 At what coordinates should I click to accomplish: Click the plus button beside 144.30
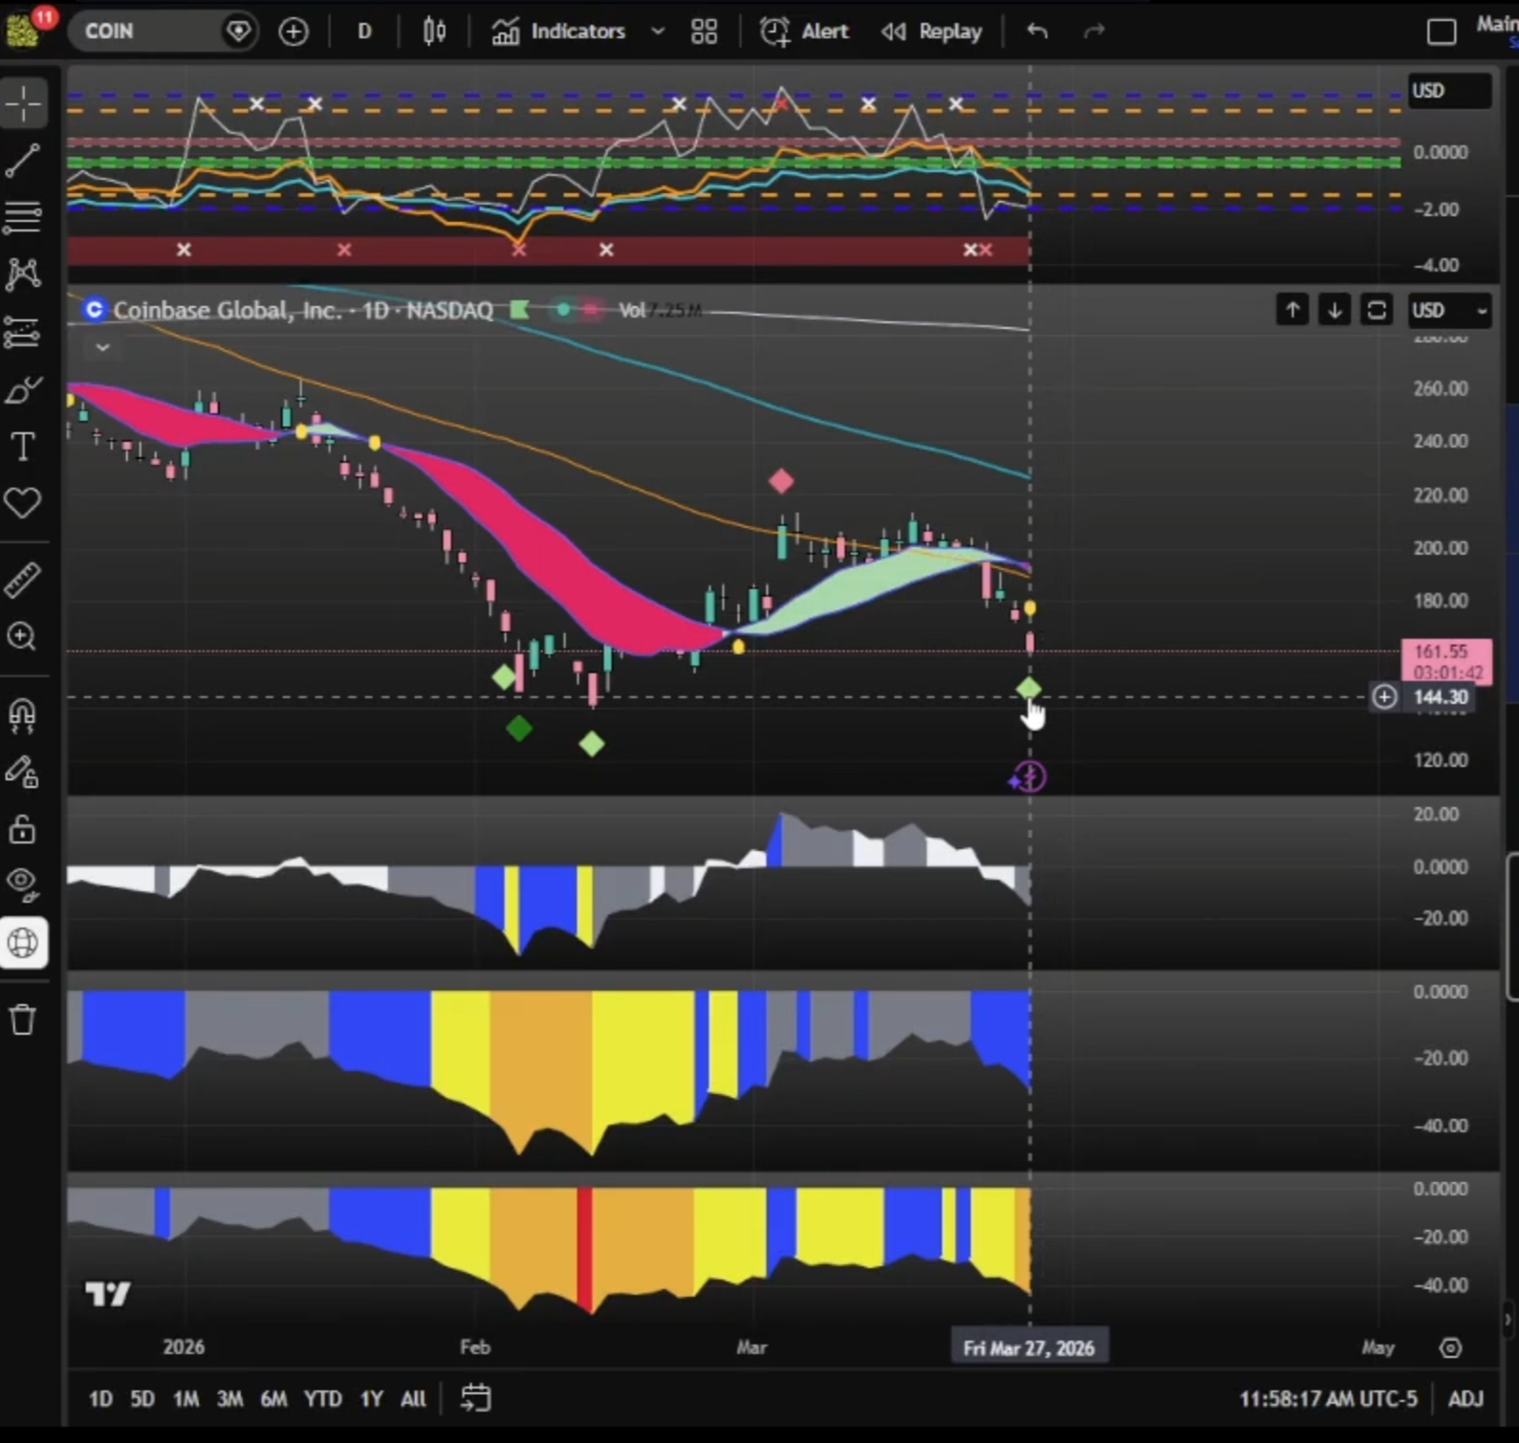(1384, 697)
